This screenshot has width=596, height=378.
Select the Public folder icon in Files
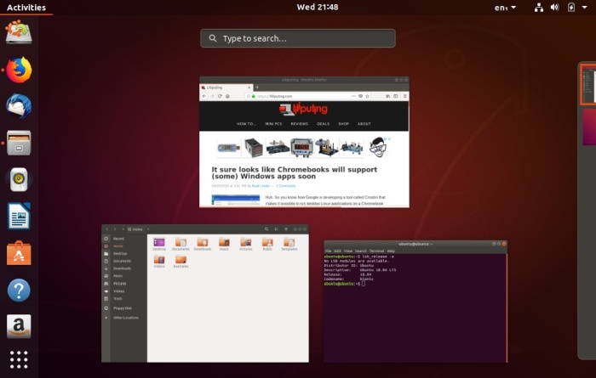[267, 244]
